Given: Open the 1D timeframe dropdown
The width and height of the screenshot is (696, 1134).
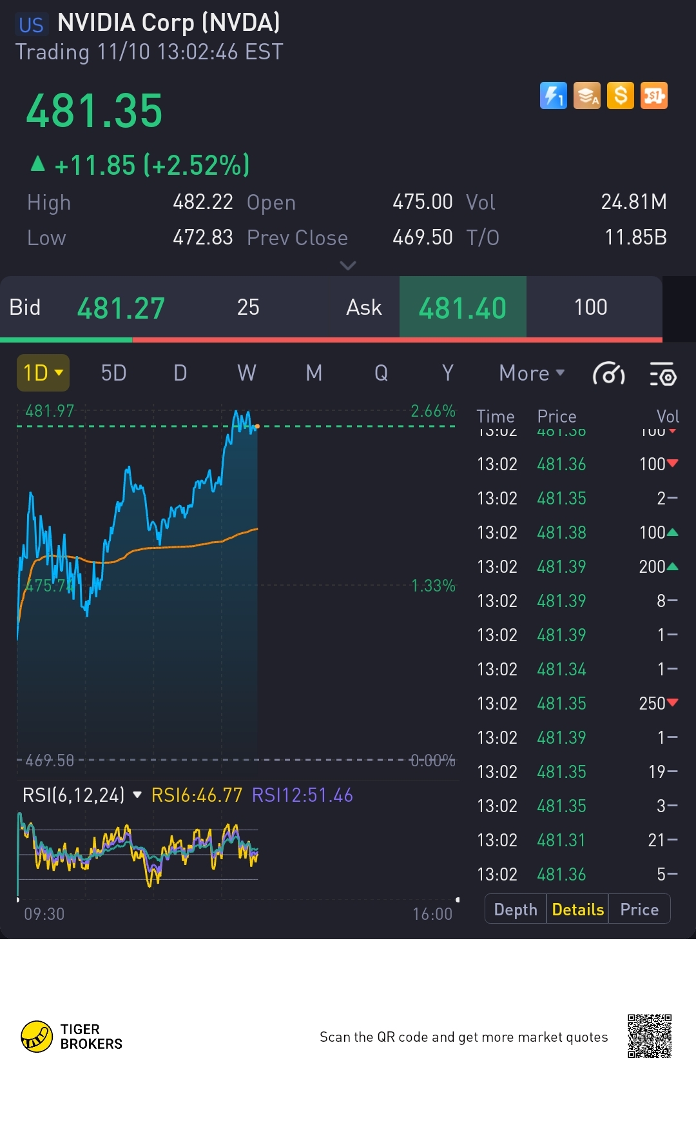Looking at the screenshot, I should tap(43, 373).
